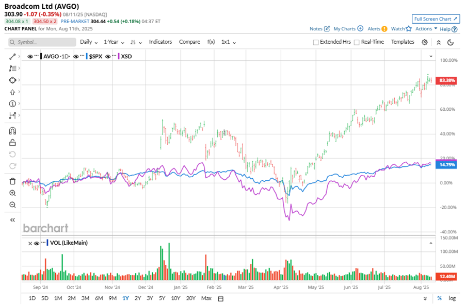Select the 5Y time range
Screen dimensions: 466x307
(162, 298)
